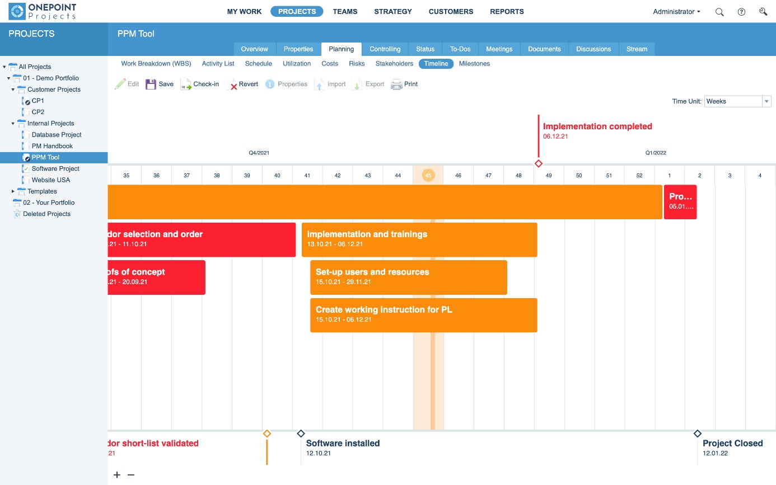The height and width of the screenshot is (485, 776).
Task: Select the proofs of concept red bar
Action: pos(156,277)
